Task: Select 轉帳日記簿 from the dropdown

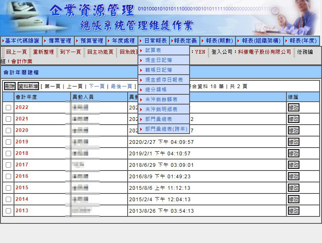Action: coord(164,70)
